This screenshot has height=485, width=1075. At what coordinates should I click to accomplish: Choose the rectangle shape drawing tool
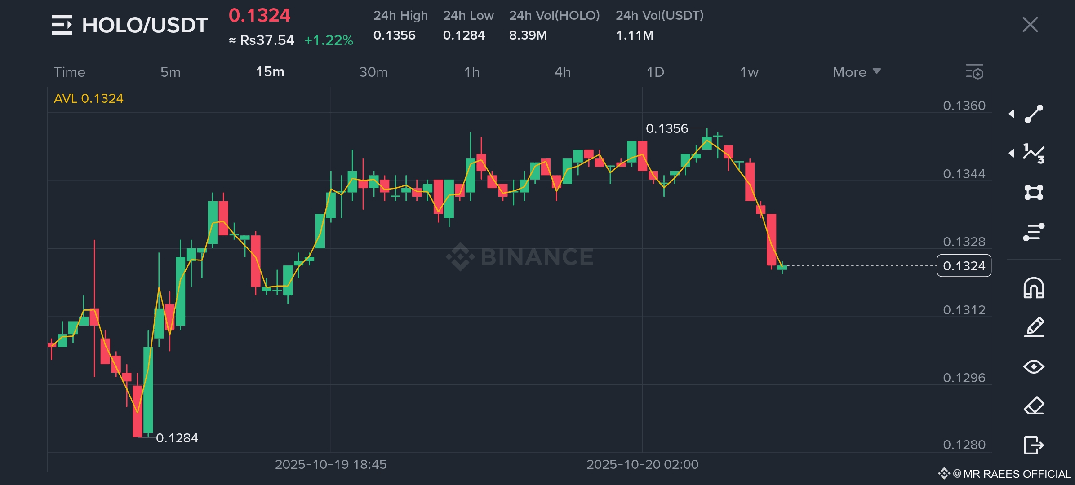click(x=1034, y=192)
